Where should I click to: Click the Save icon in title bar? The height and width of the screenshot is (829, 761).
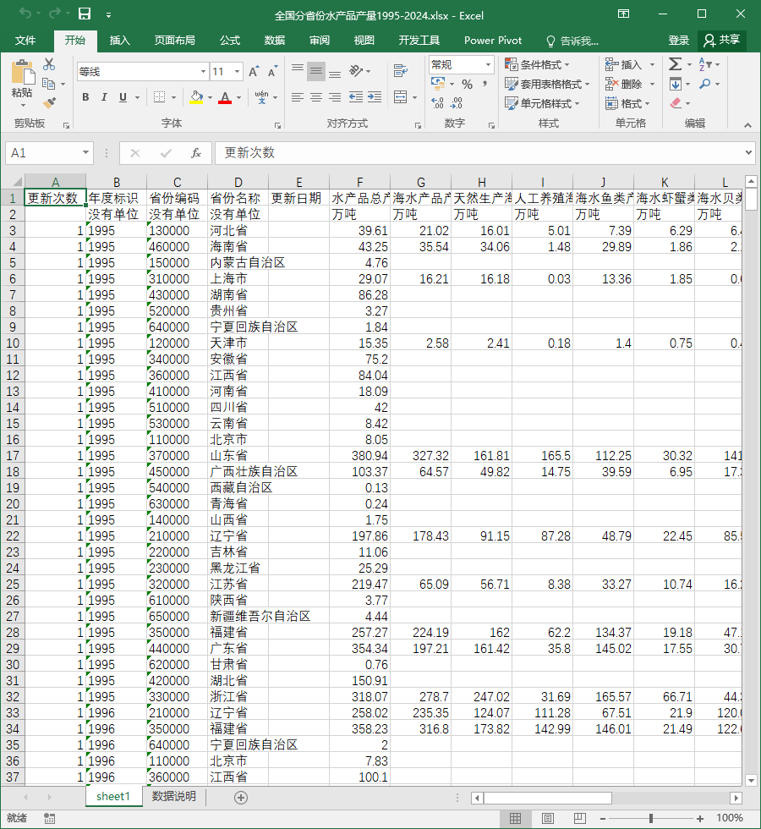85,14
